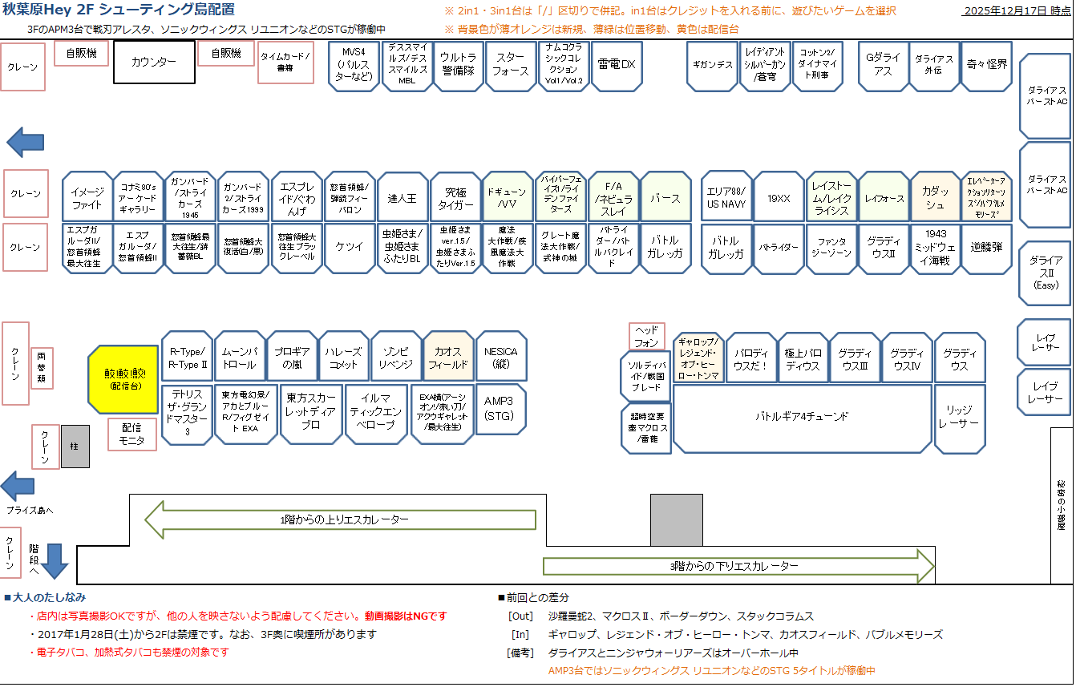Viewport: 1076px width, 687px height.
Task: Select the ダライアスII (Easy) cabinet
Action: [x=1046, y=273]
